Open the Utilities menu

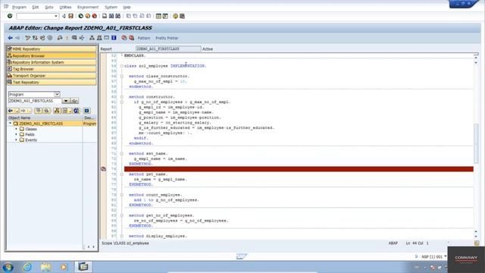[x=65, y=7]
